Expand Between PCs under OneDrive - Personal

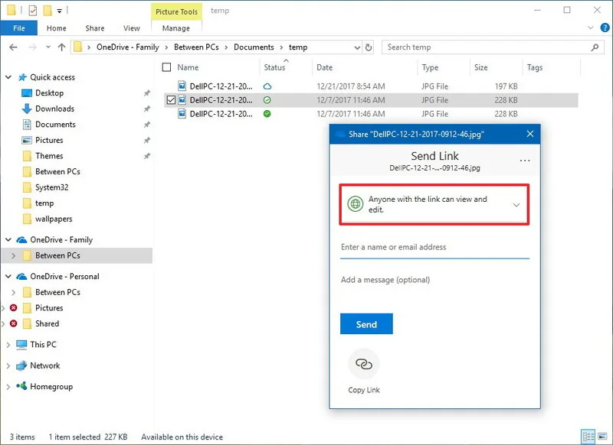(x=14, y=292)
